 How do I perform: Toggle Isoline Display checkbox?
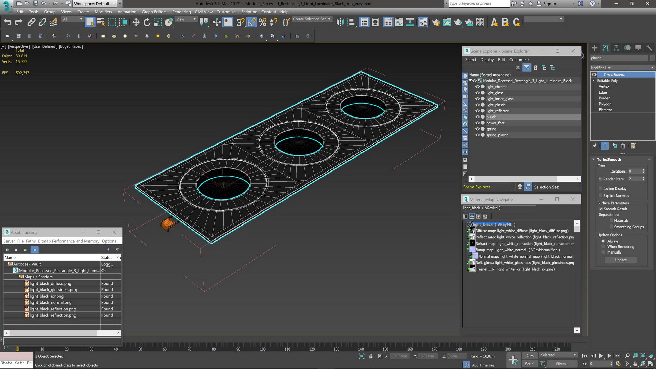pyautogui.click(x=601, y=189)
